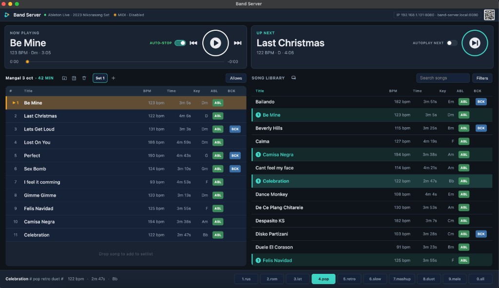Image resolution: width=499 pixels, height=288 pixels.
Task: Select the 9.male category tab
Action: [x=455, y=279]
